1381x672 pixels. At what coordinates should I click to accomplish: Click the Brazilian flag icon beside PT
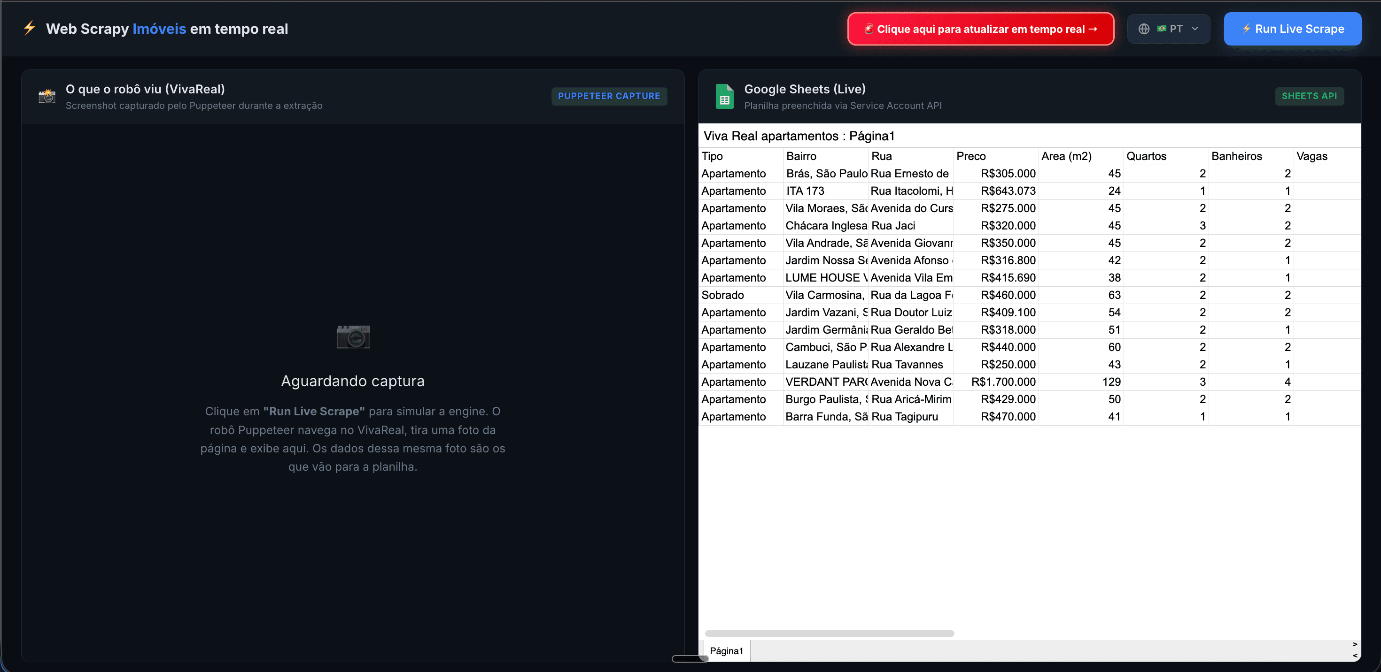[1162, 28]
